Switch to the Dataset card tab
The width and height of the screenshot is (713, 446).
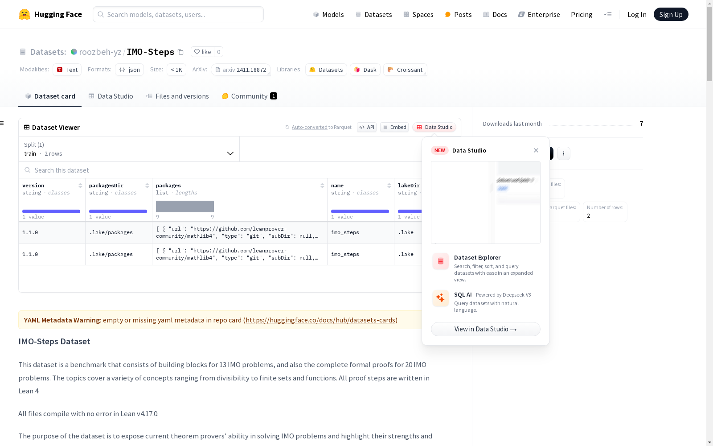tap(50, 96)
